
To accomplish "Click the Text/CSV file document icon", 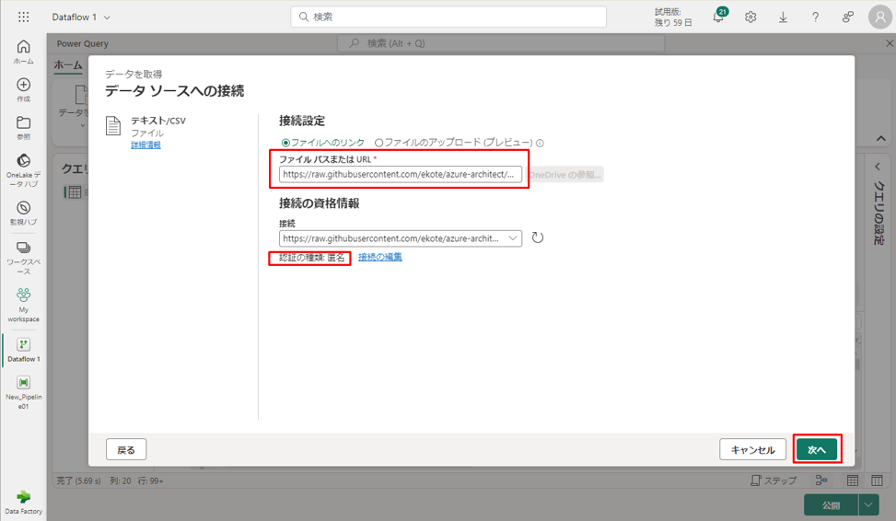I will 113,126.
